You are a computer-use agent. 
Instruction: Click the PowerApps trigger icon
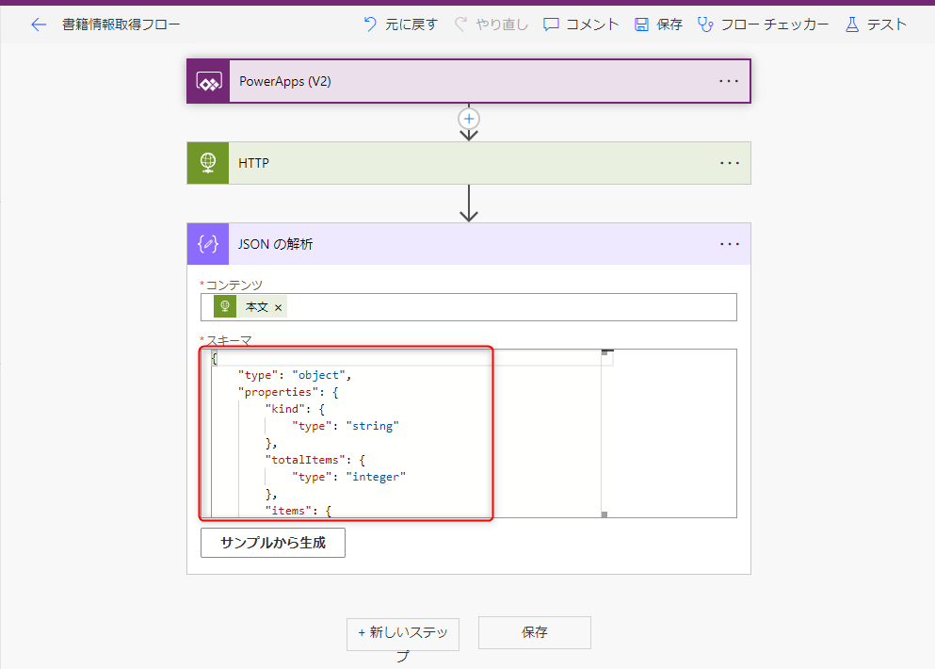click(x=208, y=81)
